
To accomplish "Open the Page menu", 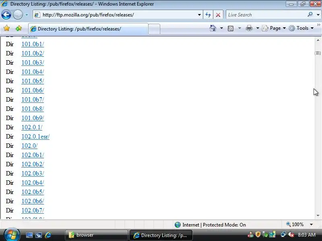I will [x=274, y=28].
